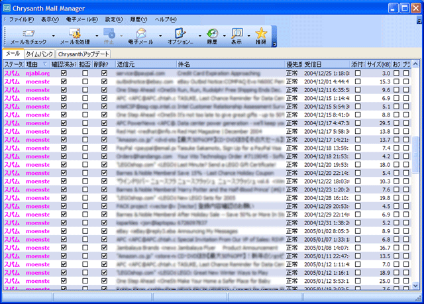
Task: Uncheck 確認済み for the 2004/12/25 1:18 mail
Action: [64, 74]
